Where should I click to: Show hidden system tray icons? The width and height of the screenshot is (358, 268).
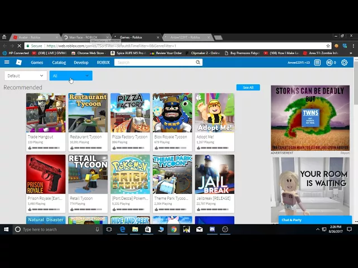pyautogui.click(x=318, y=229)
